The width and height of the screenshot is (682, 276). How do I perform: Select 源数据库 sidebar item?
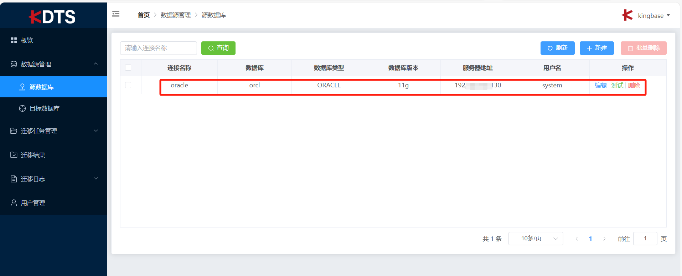[x=53, y=87]
